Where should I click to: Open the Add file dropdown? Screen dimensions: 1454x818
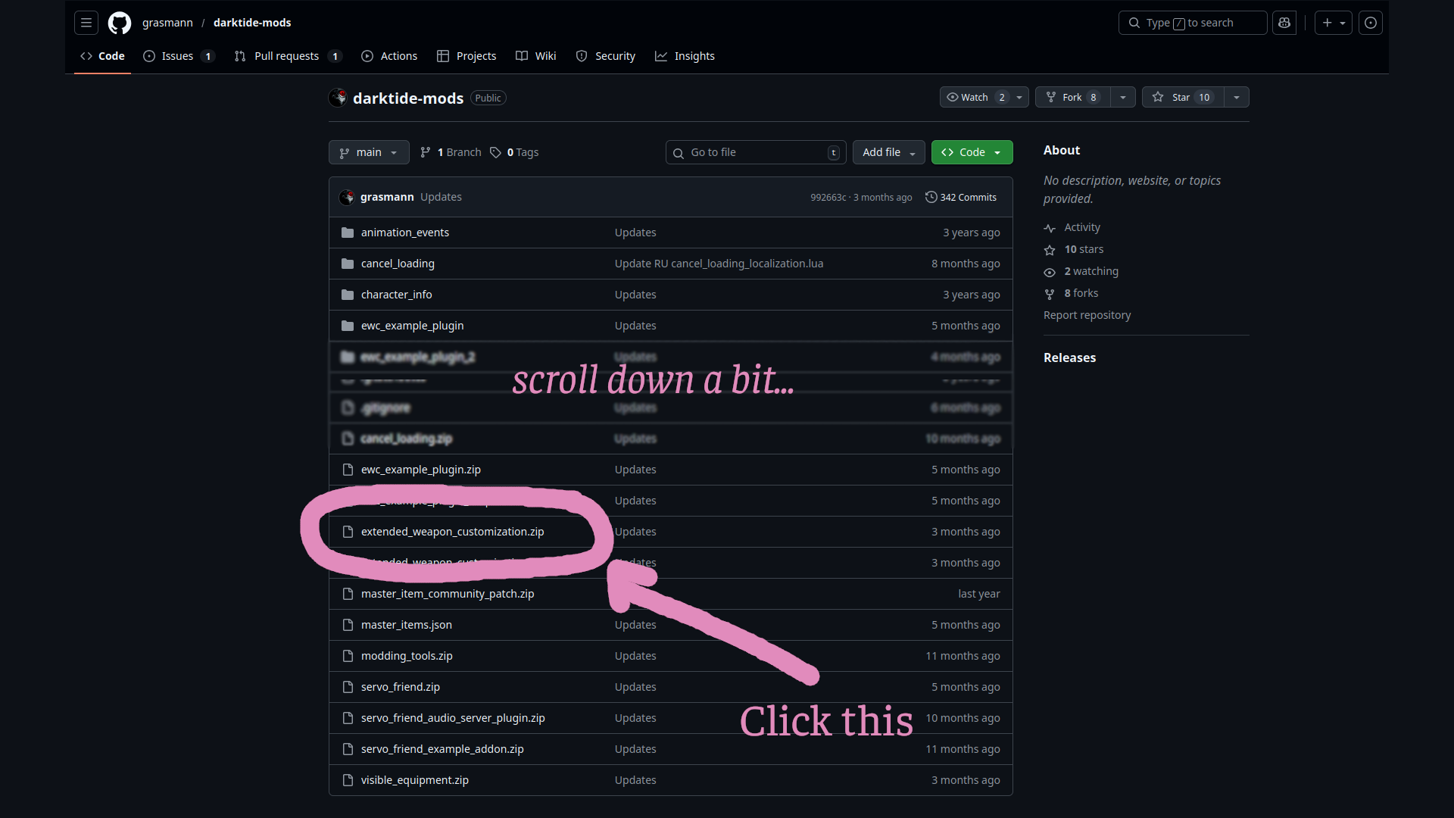tap(888, 152)
